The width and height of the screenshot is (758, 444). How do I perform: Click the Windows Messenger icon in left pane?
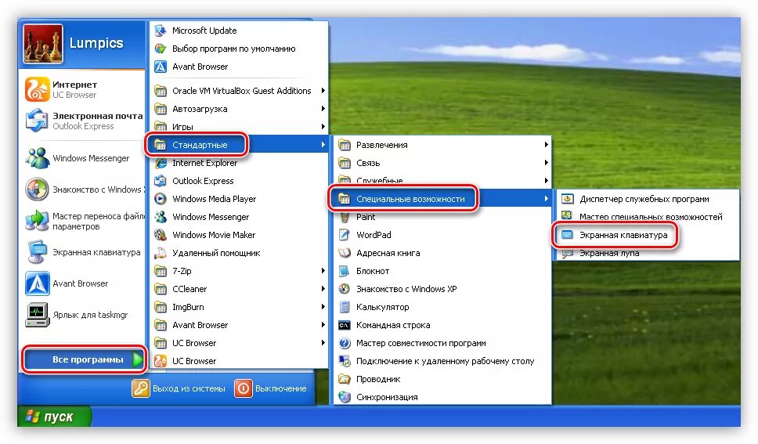(38, 158)
